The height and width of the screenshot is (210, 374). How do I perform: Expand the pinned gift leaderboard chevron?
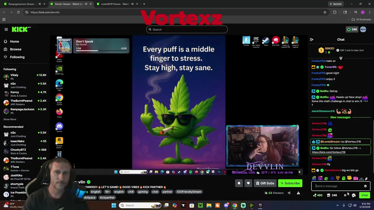[x=341, y=59]
